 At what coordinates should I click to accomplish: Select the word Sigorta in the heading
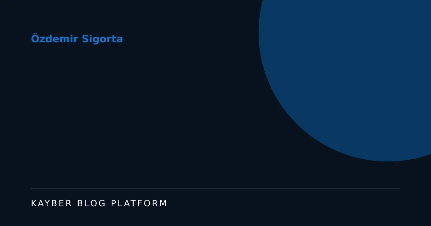pyautogui.click(x=102, y=39)
